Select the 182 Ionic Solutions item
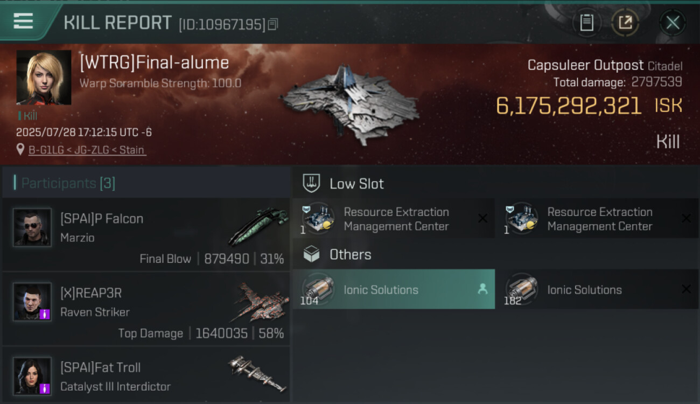This screenshot has width=700, height=404. pos(597,289)
